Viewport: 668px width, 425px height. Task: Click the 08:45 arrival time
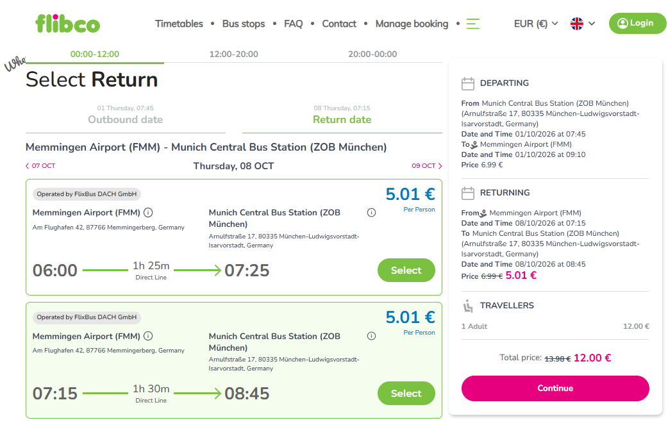[247, 394]
